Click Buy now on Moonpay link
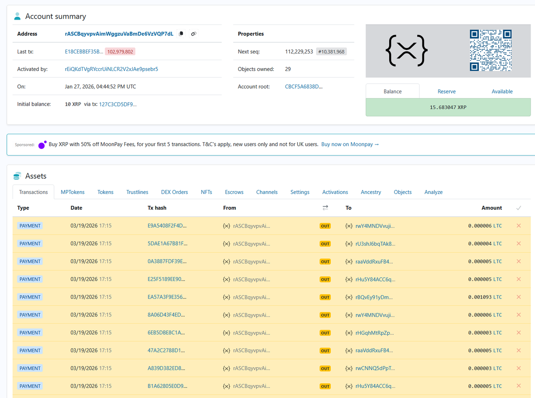 point(350,144)
